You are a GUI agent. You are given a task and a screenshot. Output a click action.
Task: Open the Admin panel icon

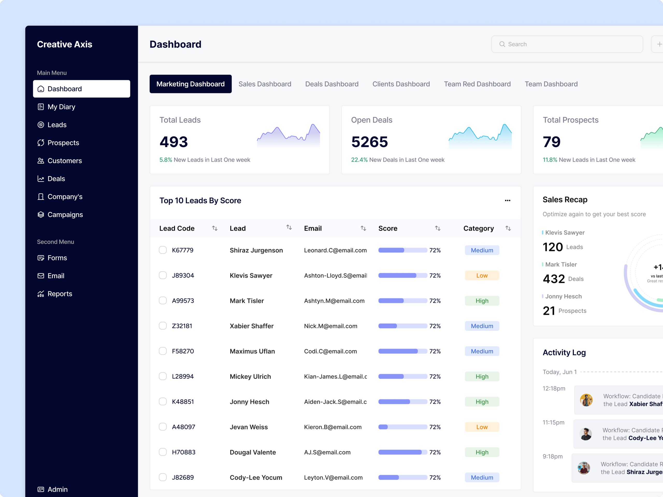point(41,489)
